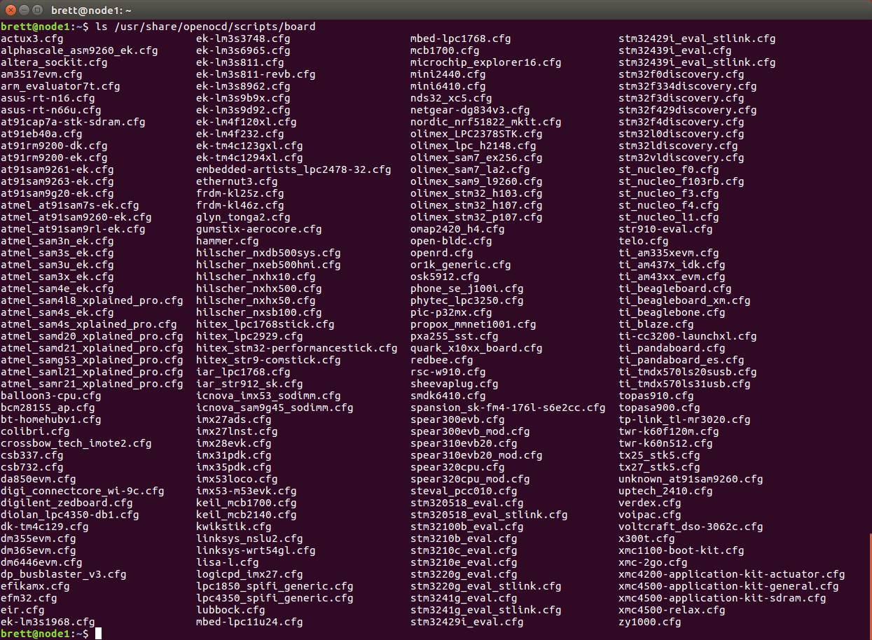The image size is (872, 640).
Task: Click at91sam9g20-ek.cfg entry
Action: click(57, 193)
